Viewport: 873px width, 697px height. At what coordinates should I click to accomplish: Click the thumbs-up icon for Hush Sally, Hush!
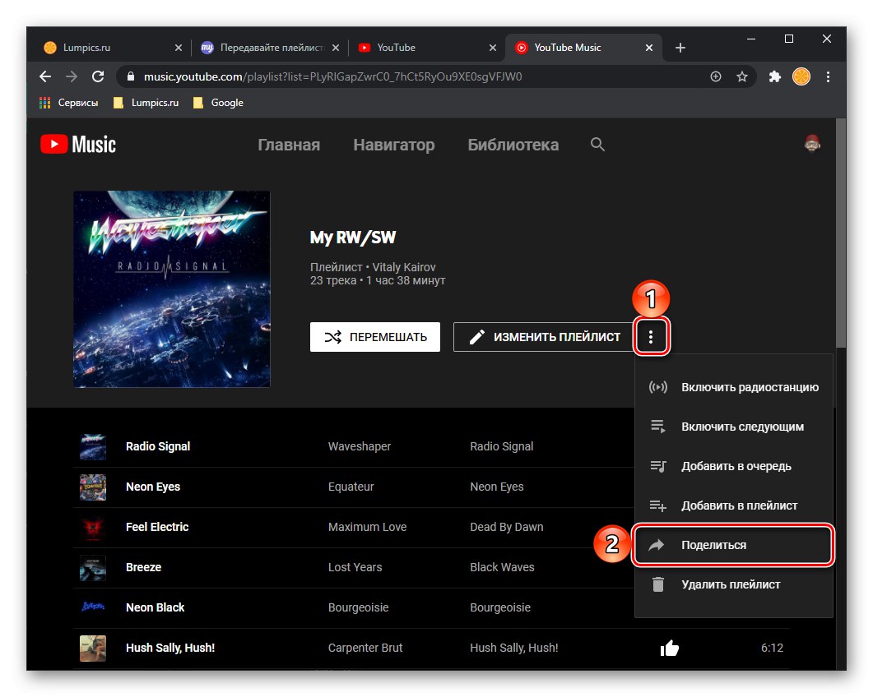click(x=669, y=648)
